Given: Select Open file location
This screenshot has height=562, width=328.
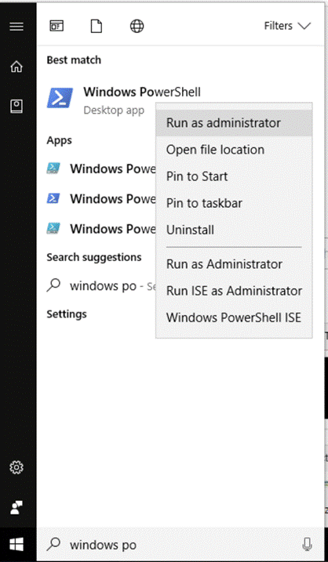Looking at the screenshot, I should [x=234, y=150].
